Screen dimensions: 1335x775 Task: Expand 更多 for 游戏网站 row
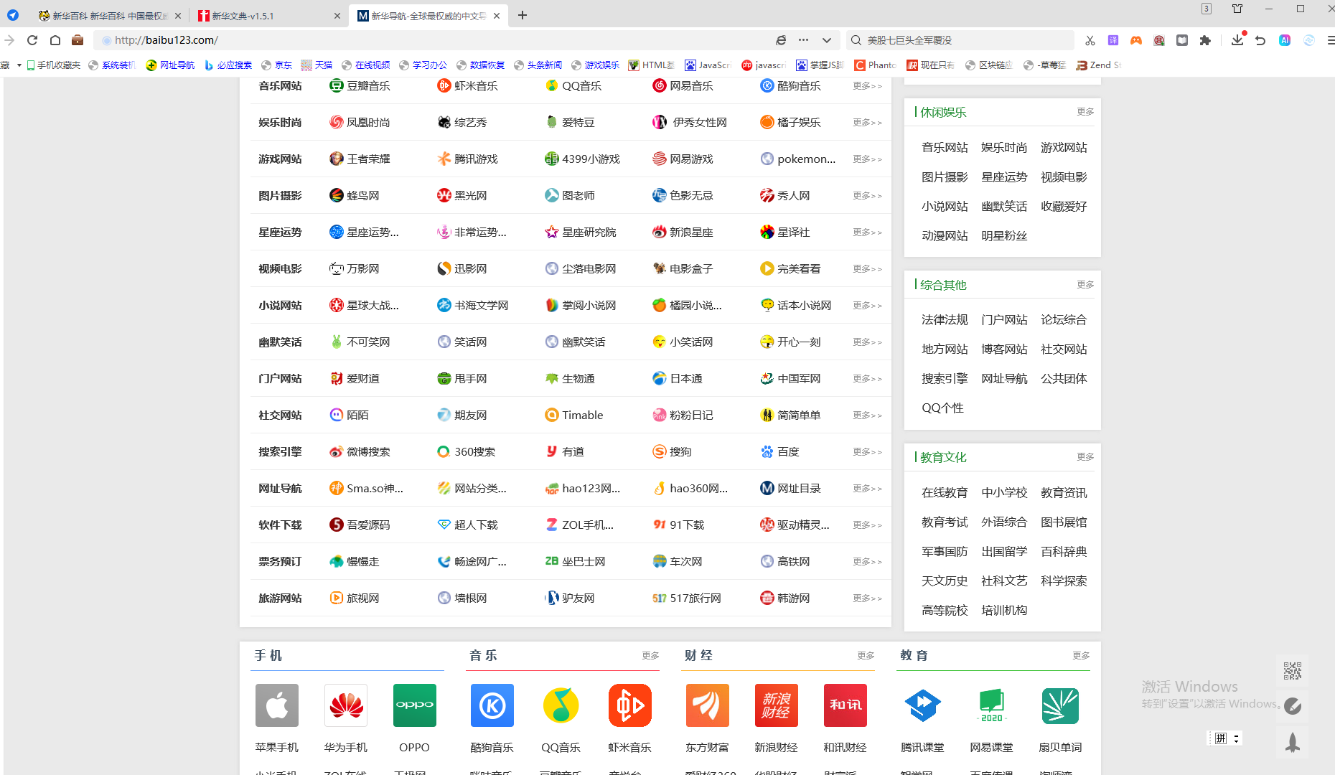click(x=867, y=159)
